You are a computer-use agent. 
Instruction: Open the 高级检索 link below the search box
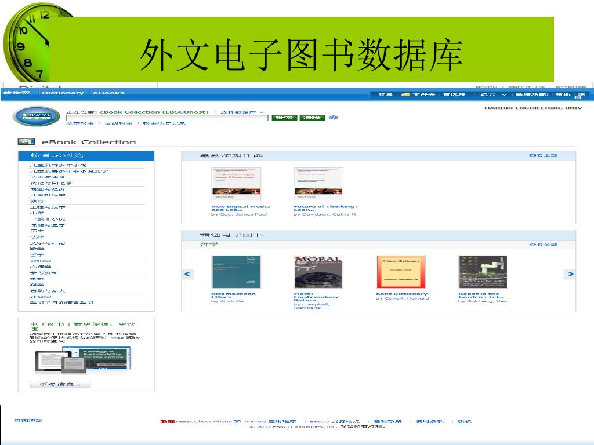(118, 123)
